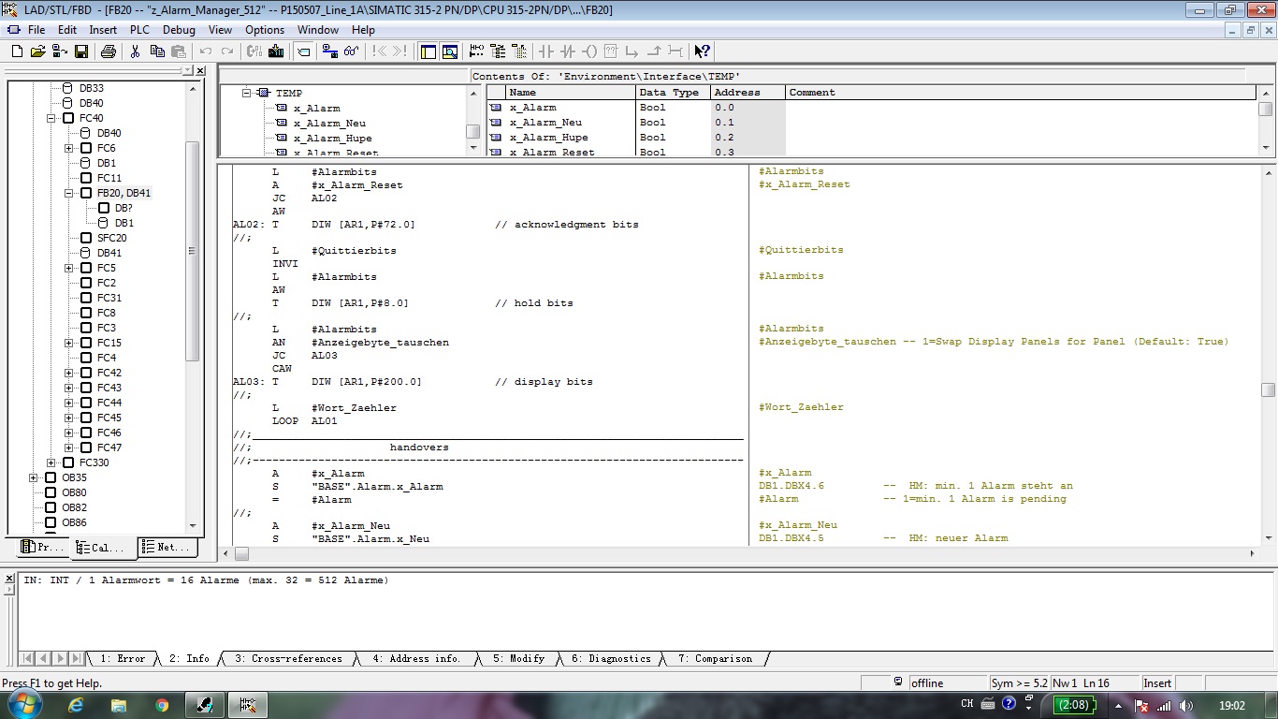The image size is (1278, 719).
Task: Click the New block toolbar icon
Action: pyautogui.click(x=17, y=51)
